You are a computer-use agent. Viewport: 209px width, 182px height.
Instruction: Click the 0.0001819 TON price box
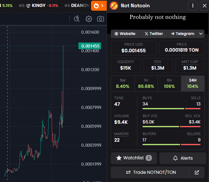[182, 48]
